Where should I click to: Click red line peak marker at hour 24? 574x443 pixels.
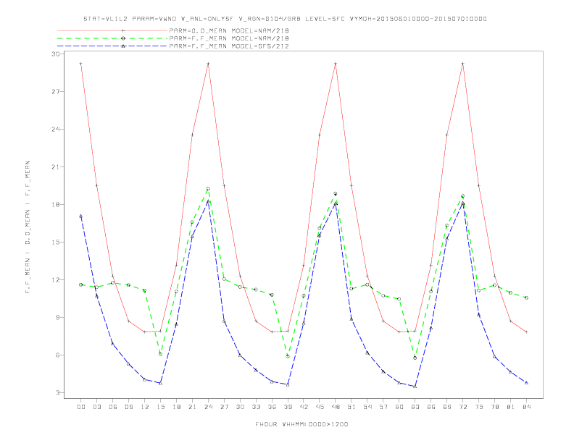pyautogui.click(x=208, y=64)
